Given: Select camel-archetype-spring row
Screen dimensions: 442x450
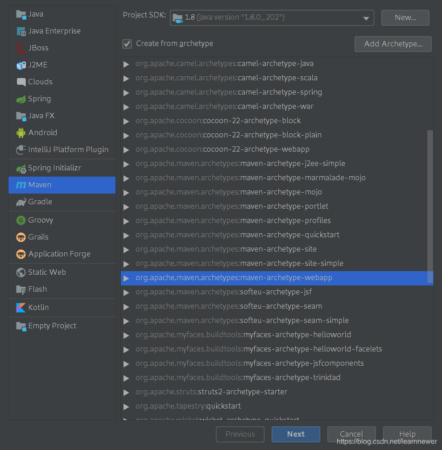Looking at the screenshot, I should point(277,92).
